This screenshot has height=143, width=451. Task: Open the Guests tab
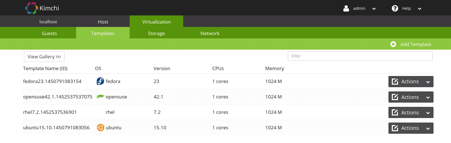click(x=49, y=33)
